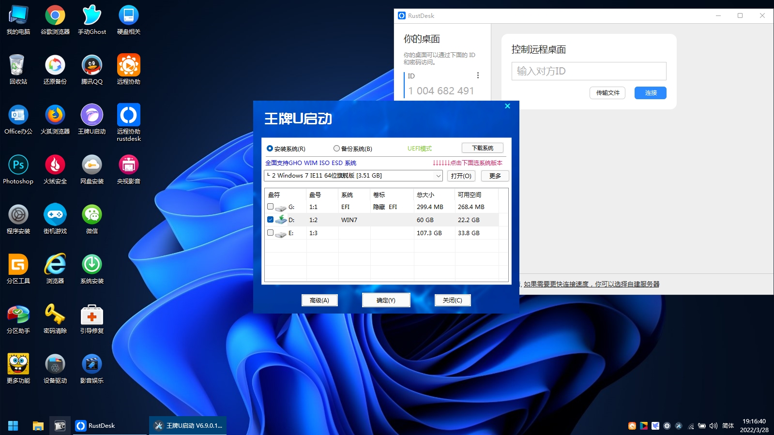Launch 央视影音 icon
The height and width of the screenshot is (435, 774).
(x=129, y=170)
